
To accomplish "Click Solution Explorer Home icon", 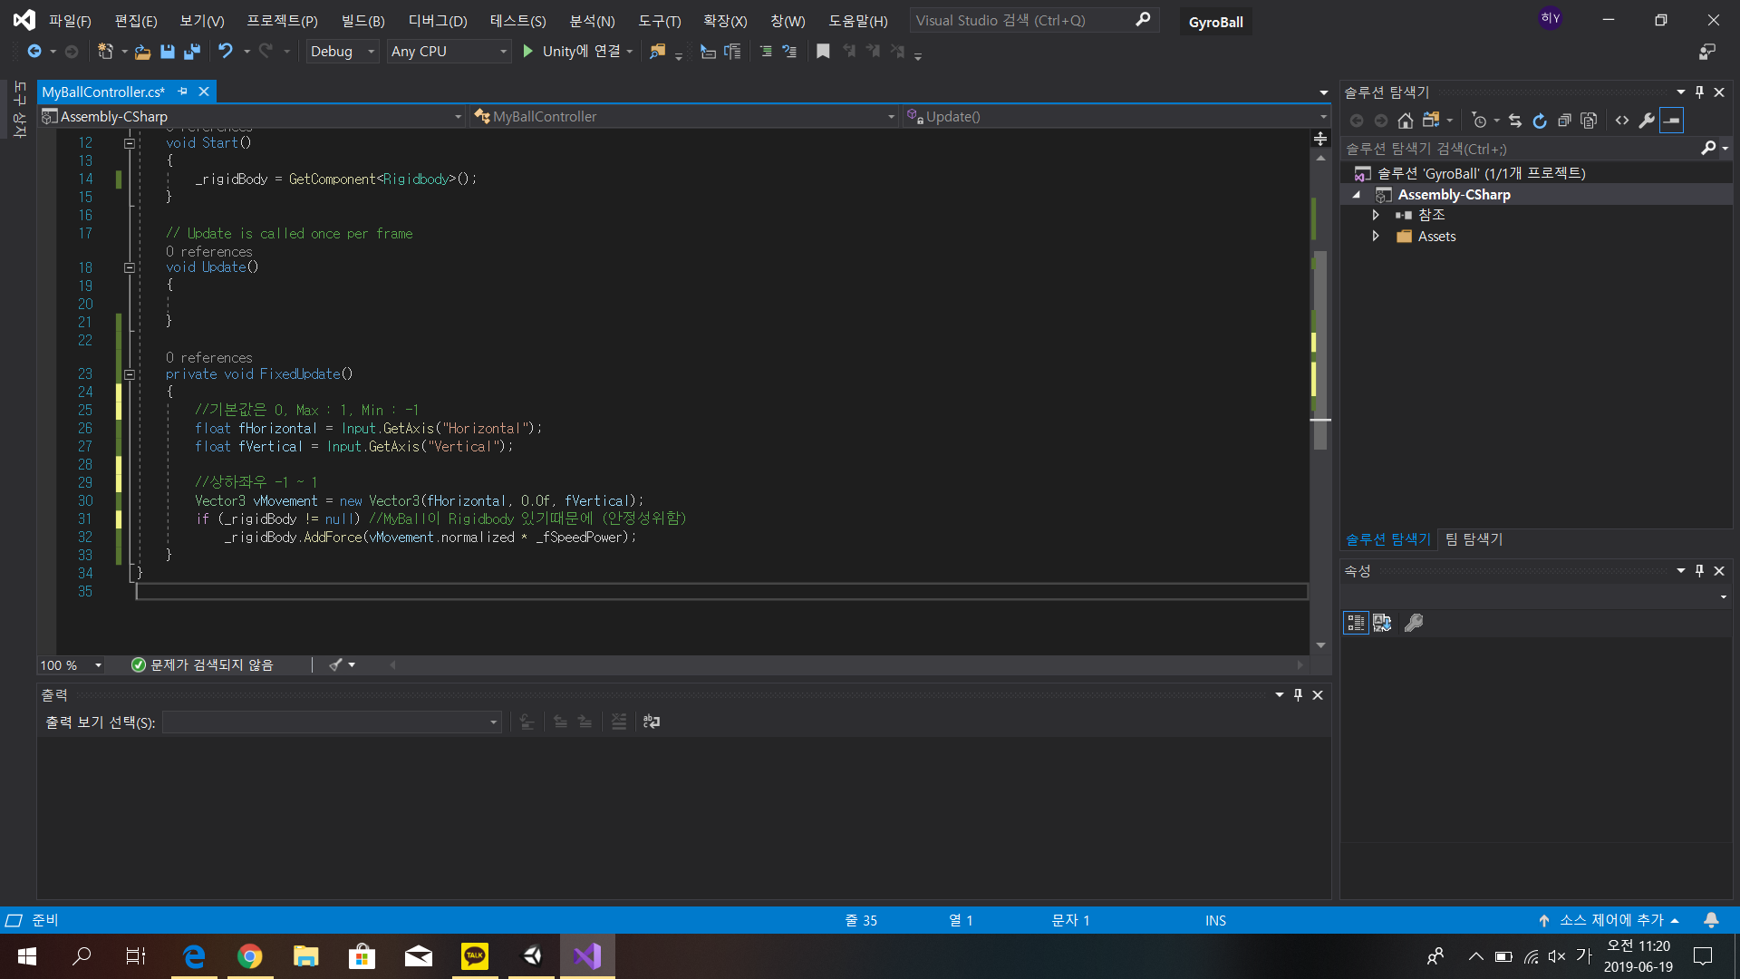I will 1405,121.
